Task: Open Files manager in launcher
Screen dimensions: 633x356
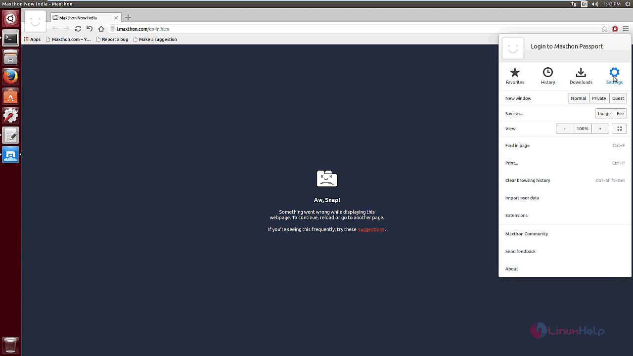Action: [x=10, y=58]
